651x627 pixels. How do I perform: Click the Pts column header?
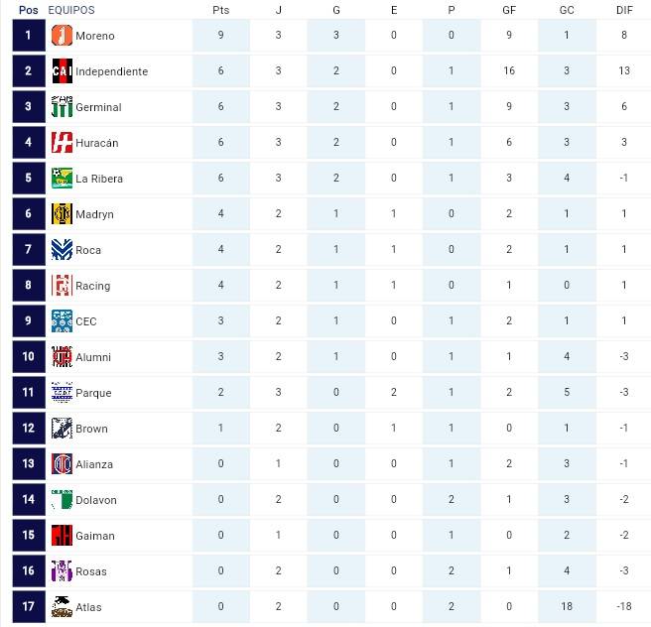221,10
